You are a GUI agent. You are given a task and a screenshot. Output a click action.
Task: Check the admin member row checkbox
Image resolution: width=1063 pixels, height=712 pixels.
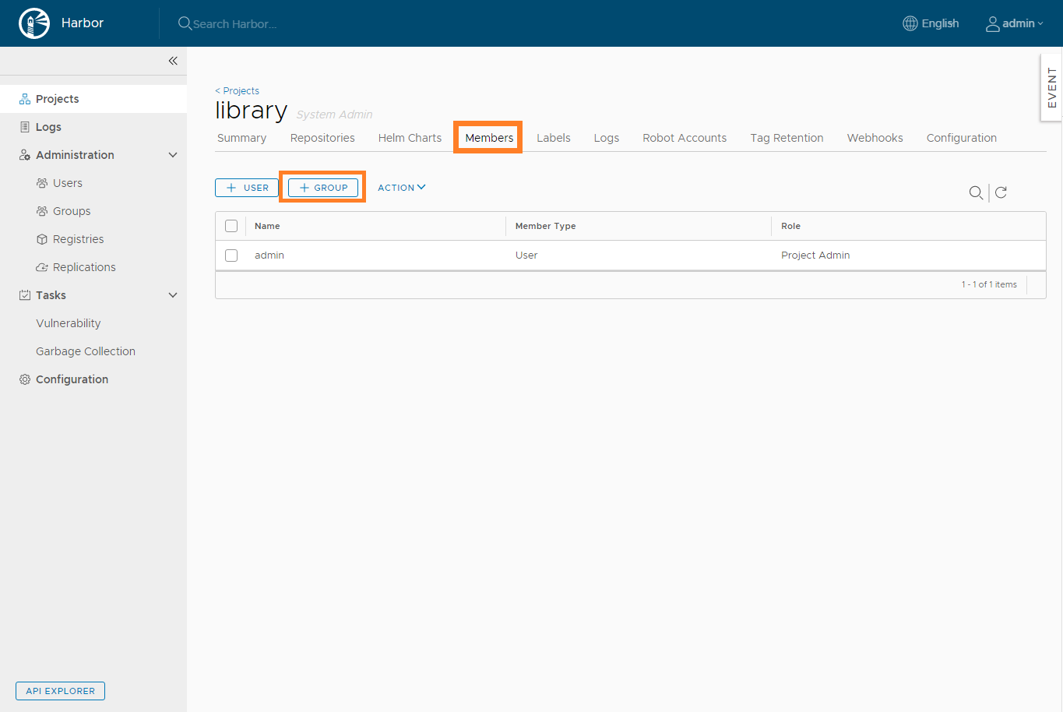click(x=231, y=256)
